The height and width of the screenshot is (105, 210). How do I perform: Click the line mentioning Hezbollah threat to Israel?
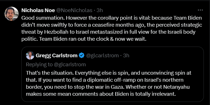[108, 32]
